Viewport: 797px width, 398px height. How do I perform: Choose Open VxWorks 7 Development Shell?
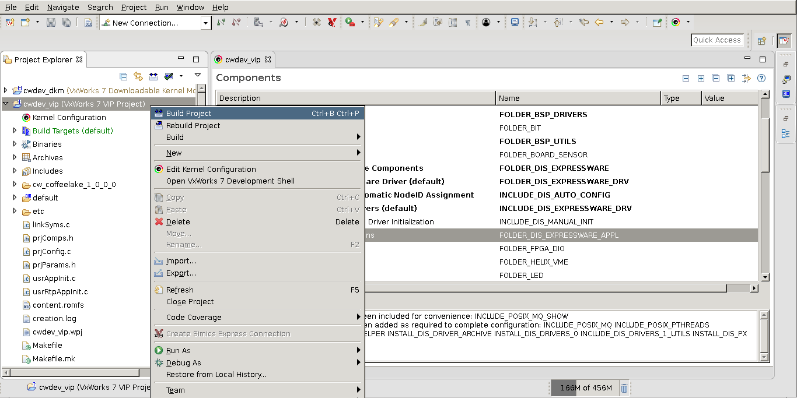[257, 181]
